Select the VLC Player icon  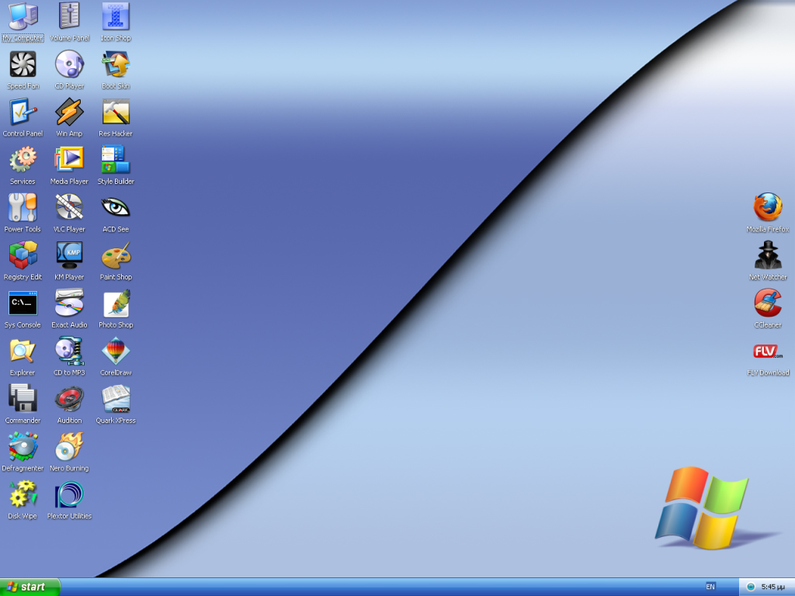point(69,207)
